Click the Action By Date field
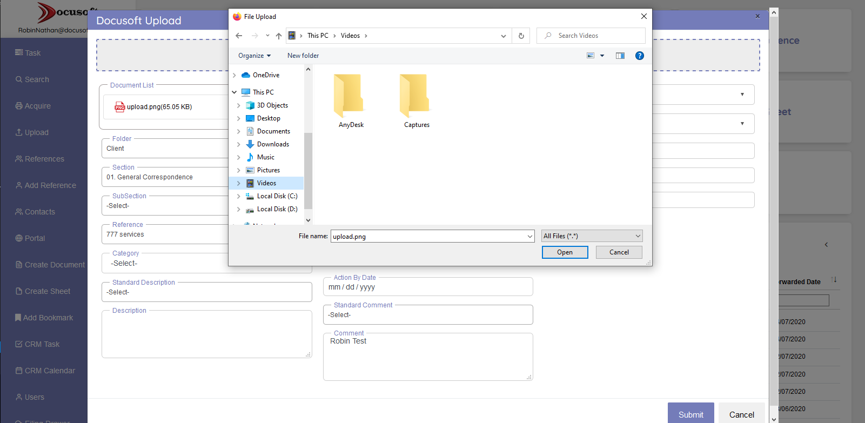 click(428, 287)
